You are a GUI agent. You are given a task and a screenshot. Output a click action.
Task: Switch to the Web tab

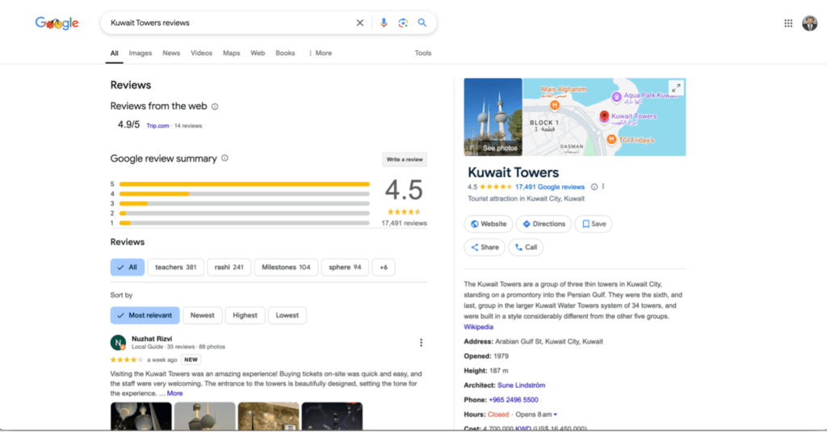(258, 53)
